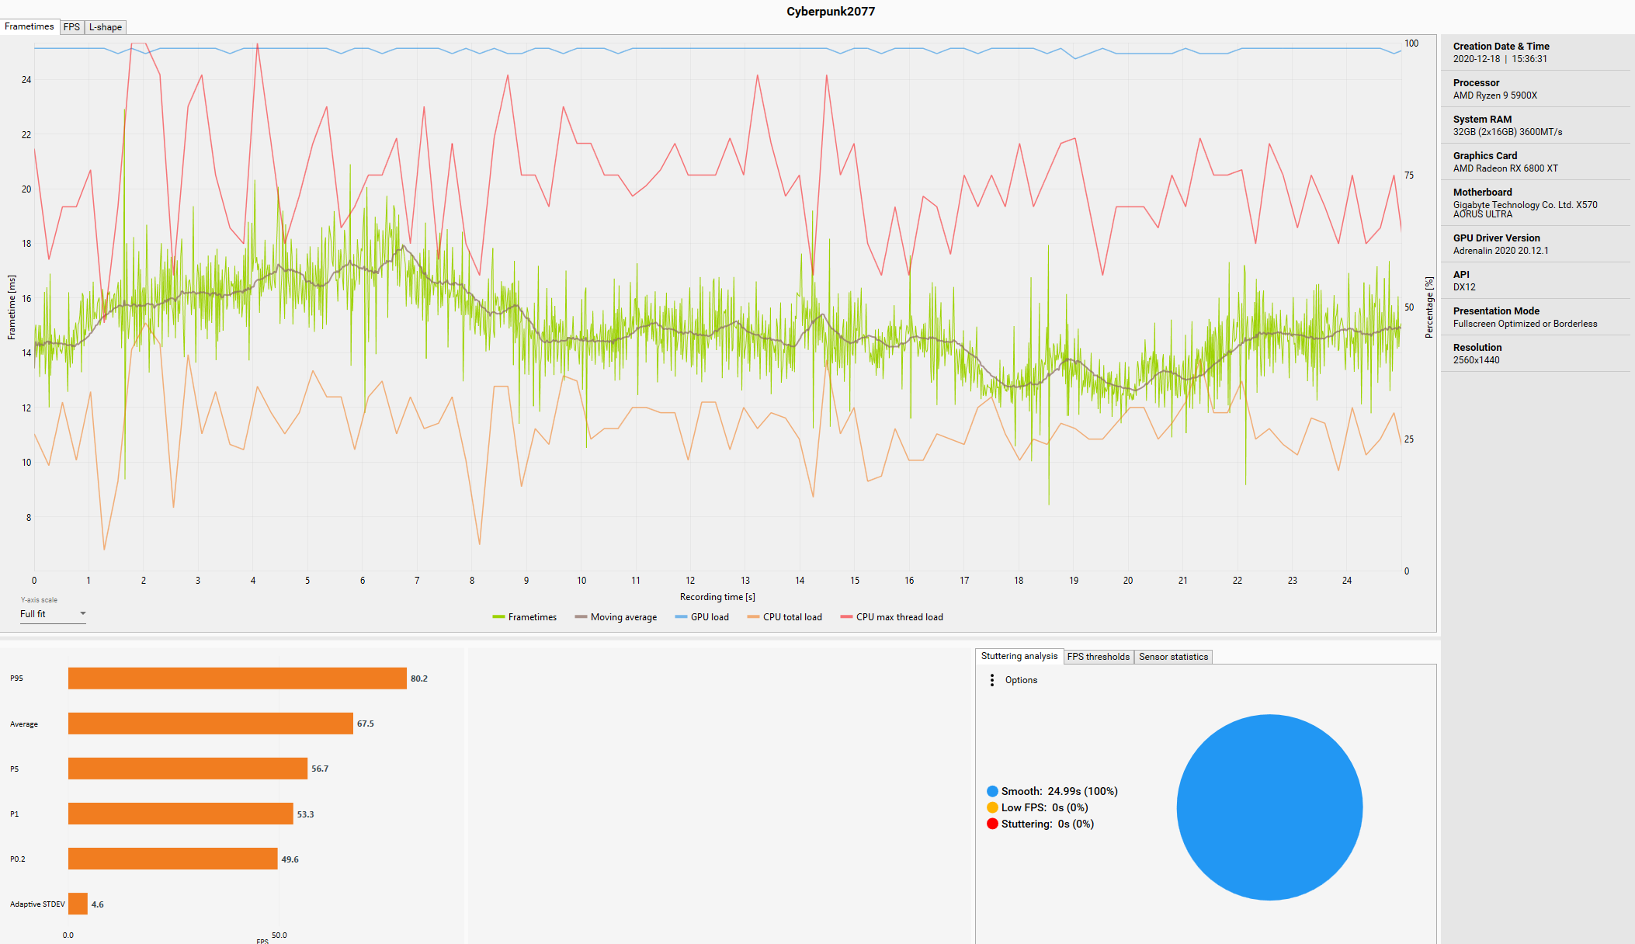Viewport: 1635px width, 944px height.
Task: Click the 'DX12' API value
Action: pyautogui.click(x=1464, y=287)
